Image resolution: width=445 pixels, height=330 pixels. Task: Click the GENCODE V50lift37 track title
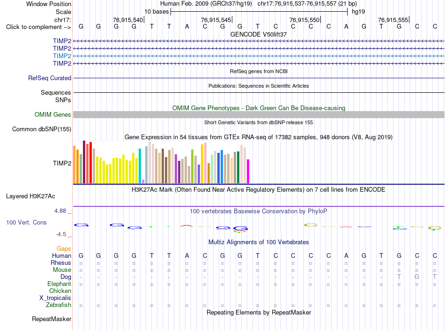(259, 34)
